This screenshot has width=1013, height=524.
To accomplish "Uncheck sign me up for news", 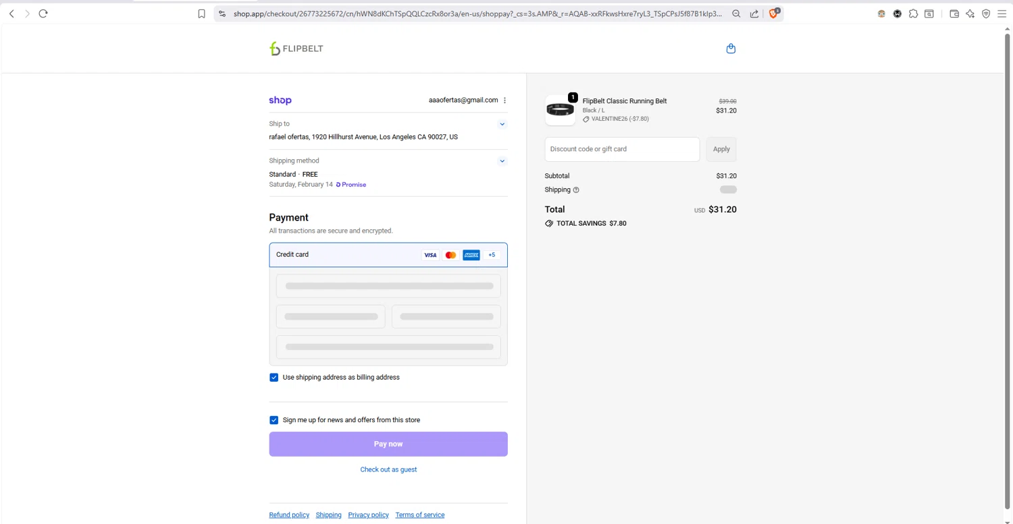I will click(x=274, y=420).
